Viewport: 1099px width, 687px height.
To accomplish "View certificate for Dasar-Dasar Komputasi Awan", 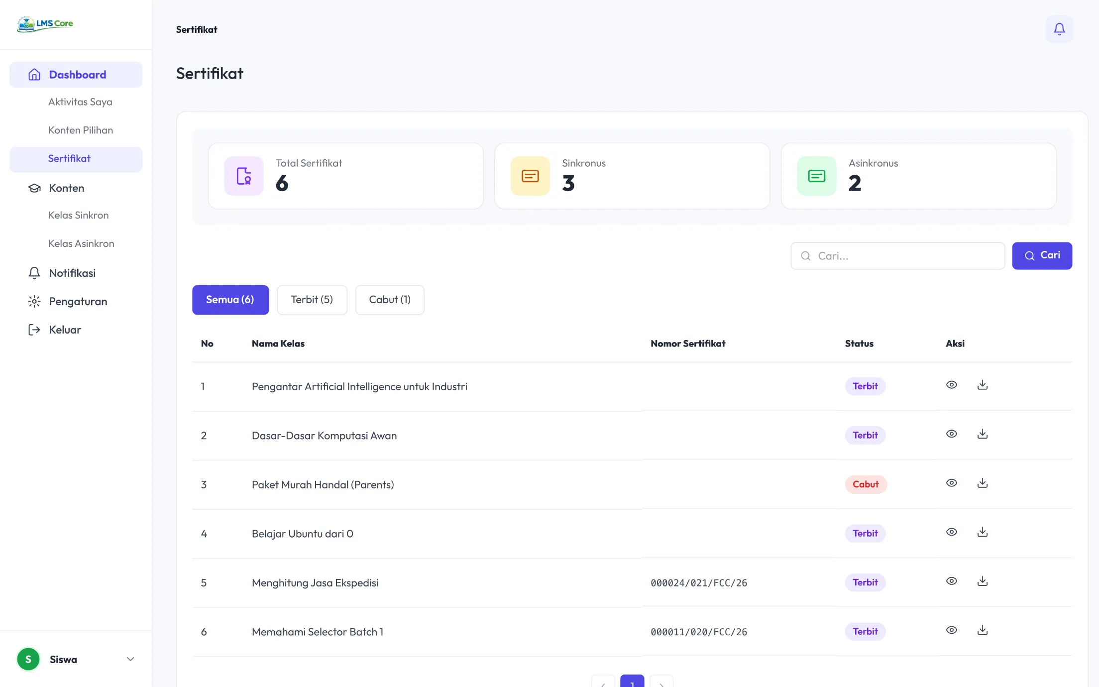I will (x=952, y=434).
